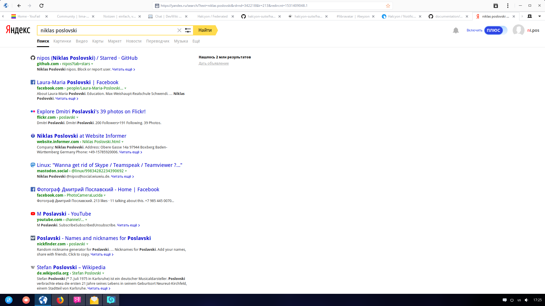
Task: Open Stefan Poslovski Wikipedia result
Action: pos(71,267)
